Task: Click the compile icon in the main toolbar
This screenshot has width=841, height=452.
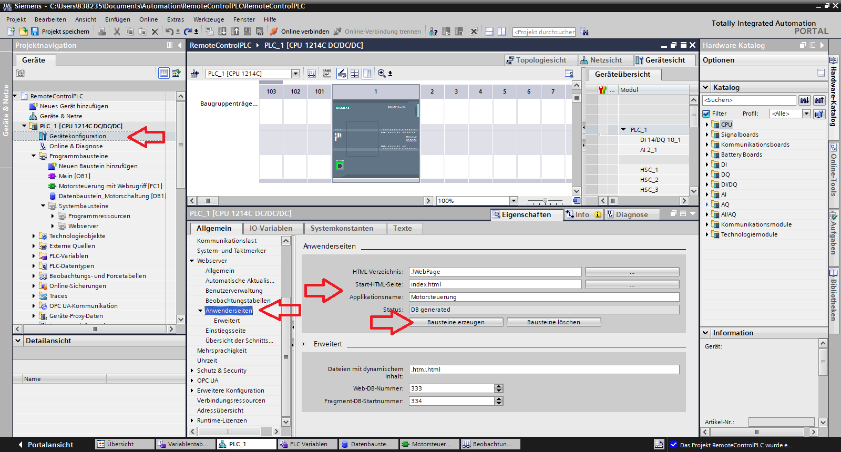Action: pos(209,32)
